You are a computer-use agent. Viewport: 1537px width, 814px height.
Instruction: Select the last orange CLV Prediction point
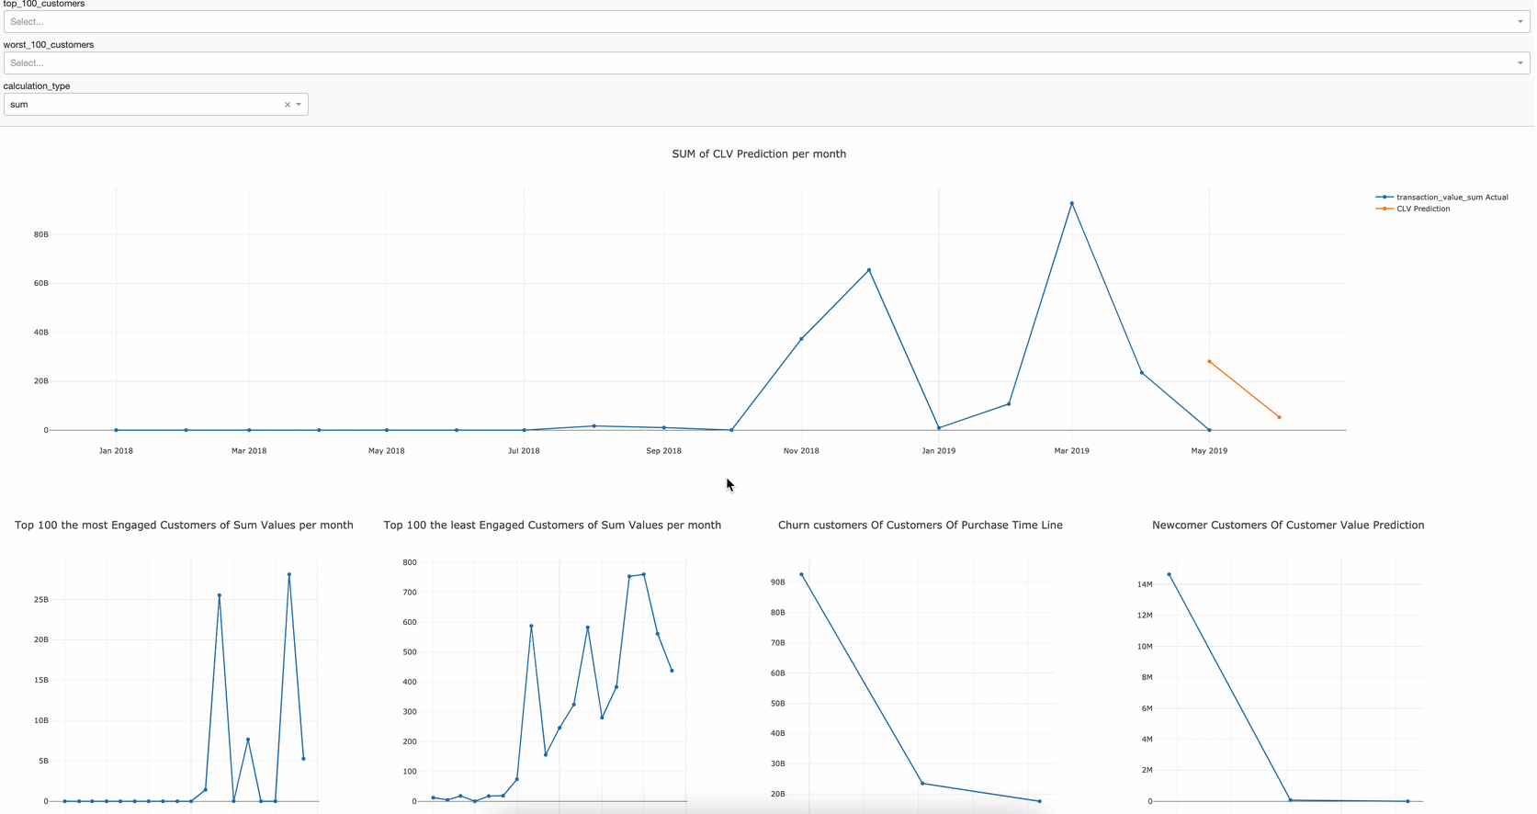pyautogui.click(x=1279, y=418)
